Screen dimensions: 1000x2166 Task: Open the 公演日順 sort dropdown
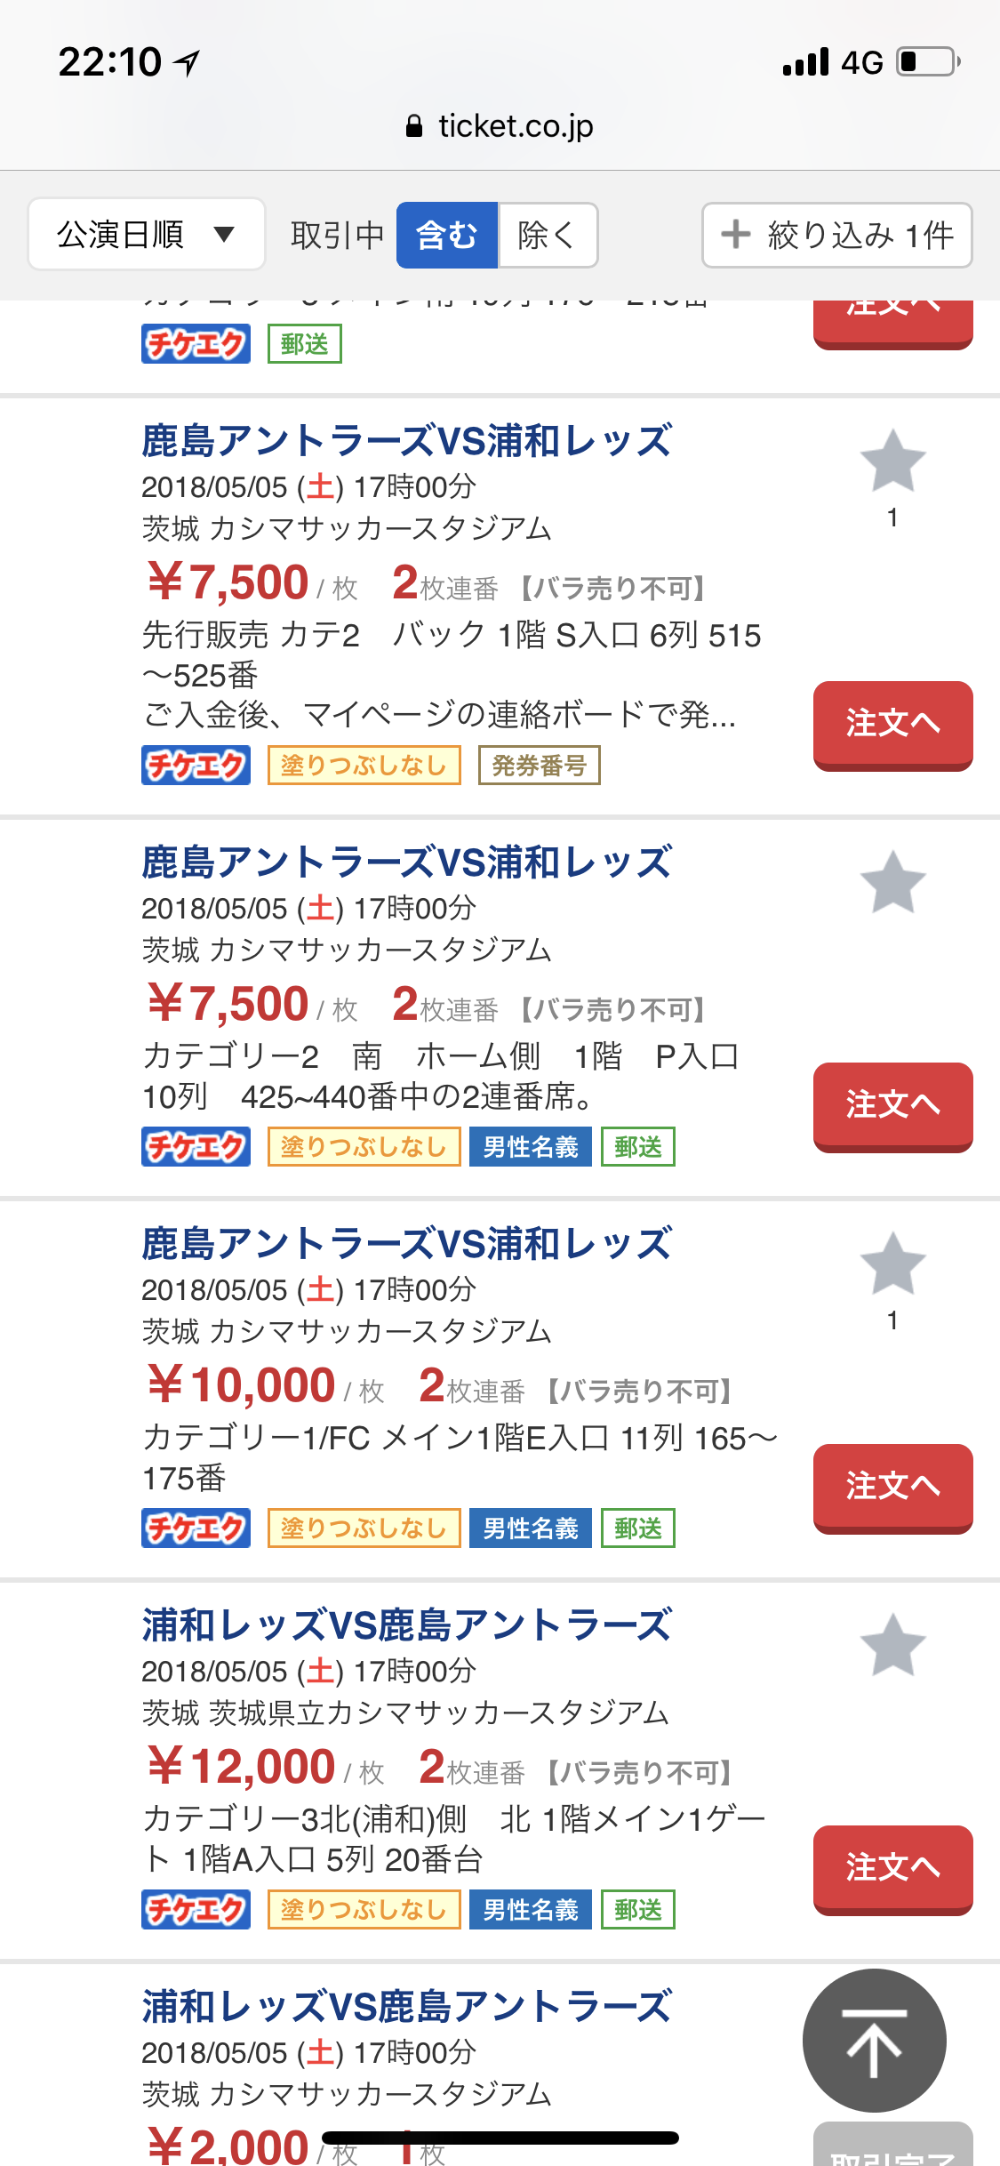(147, 235)
